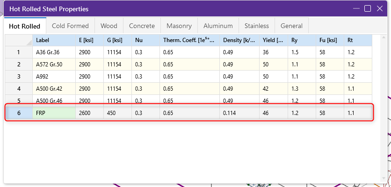Edit the FRP density value 0.114
Image resolution: width=391 pixels, height=187 pixels.
(x=239, y=113)
